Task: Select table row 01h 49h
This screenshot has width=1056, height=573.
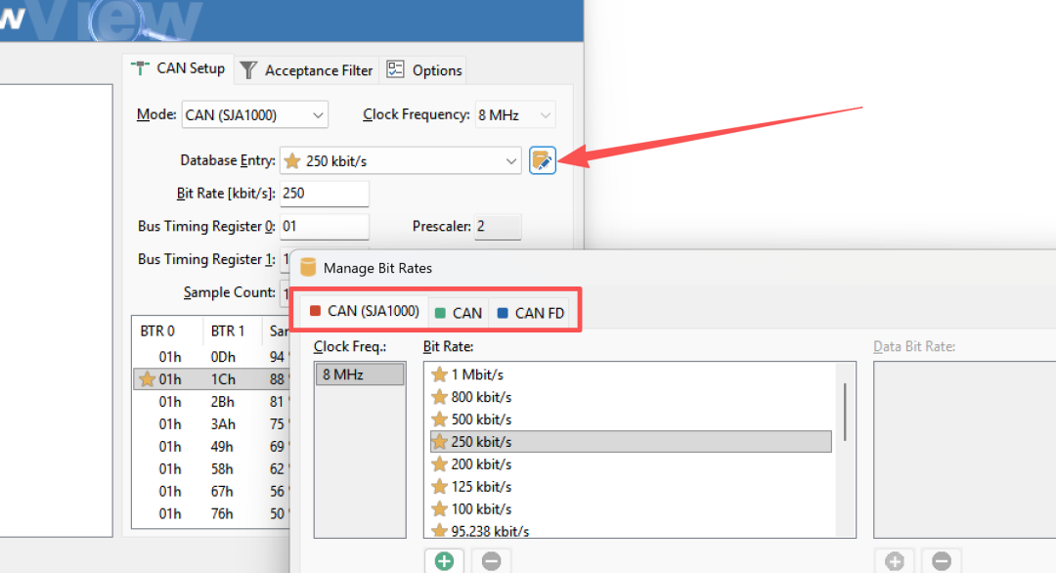Action: (x=211, y=447)
